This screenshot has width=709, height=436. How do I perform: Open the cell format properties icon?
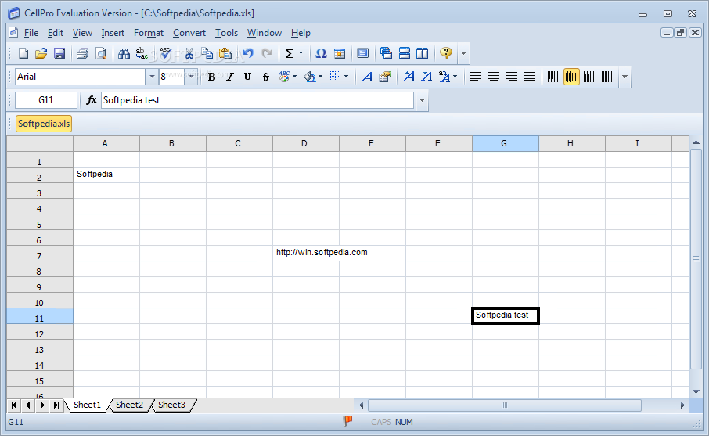click(385, 77)
